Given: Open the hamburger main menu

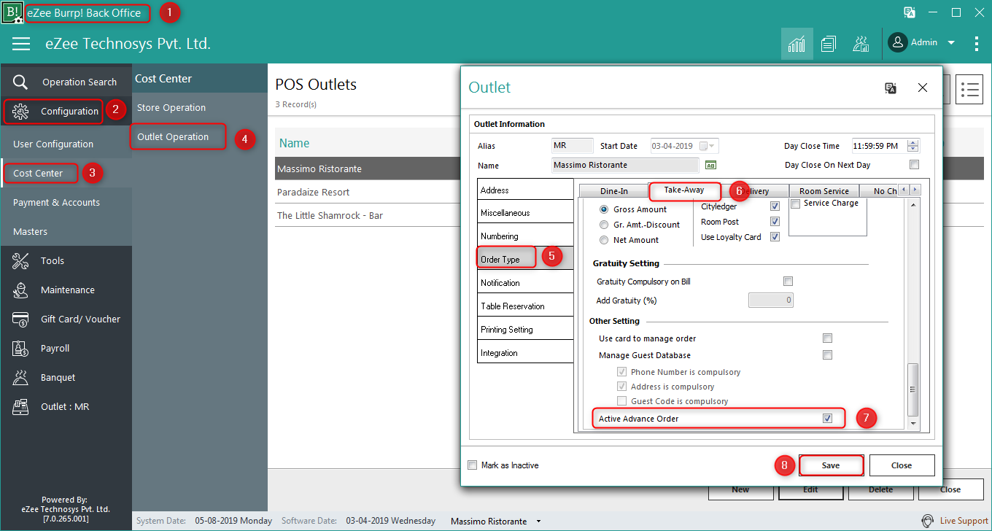Looking at the screenshot, I should (21, 44).
